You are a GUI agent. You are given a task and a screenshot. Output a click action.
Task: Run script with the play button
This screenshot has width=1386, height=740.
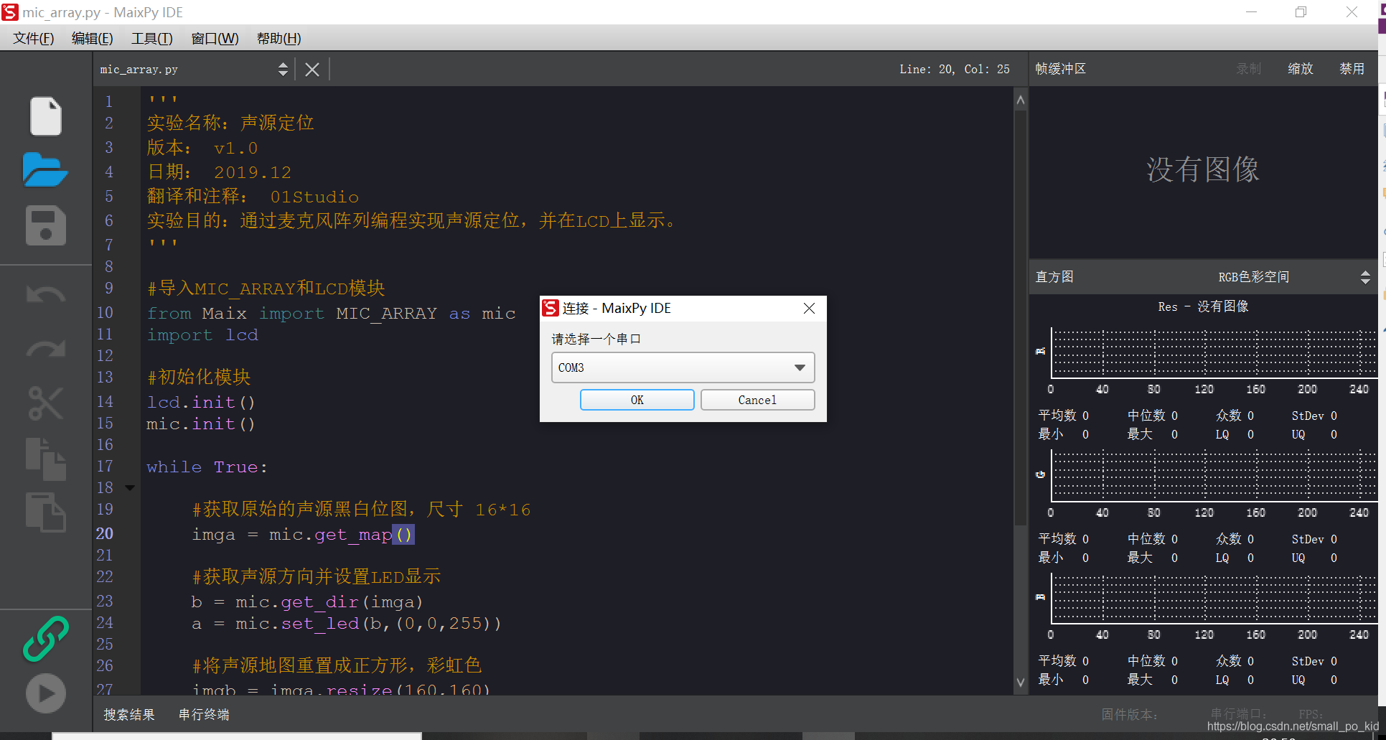point(45,693)
